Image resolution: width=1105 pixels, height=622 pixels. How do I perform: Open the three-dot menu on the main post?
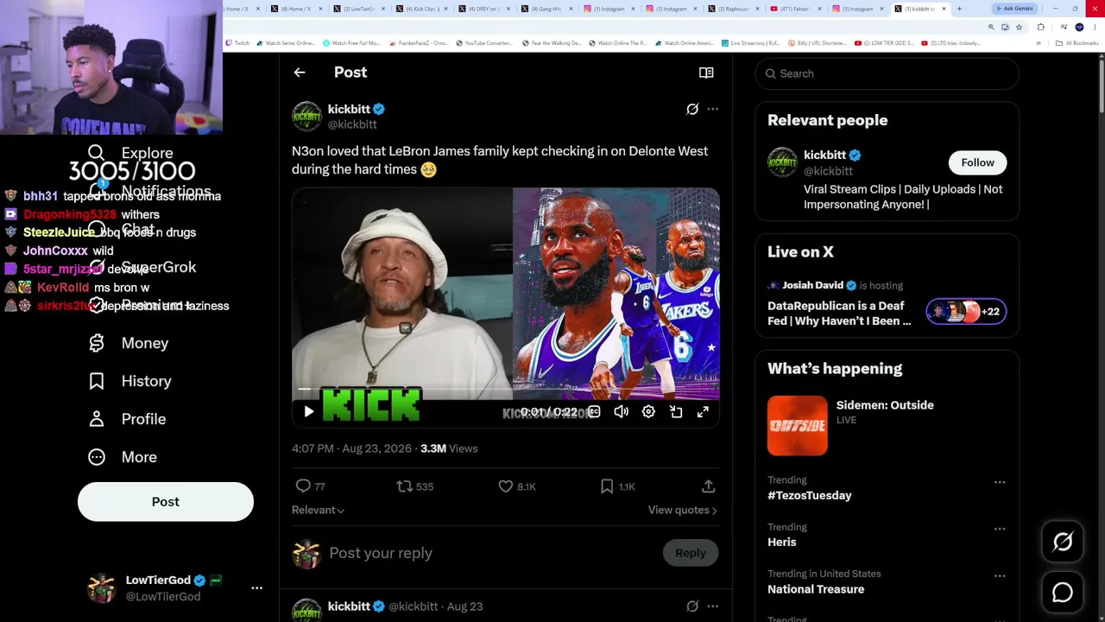pos(712,109)
